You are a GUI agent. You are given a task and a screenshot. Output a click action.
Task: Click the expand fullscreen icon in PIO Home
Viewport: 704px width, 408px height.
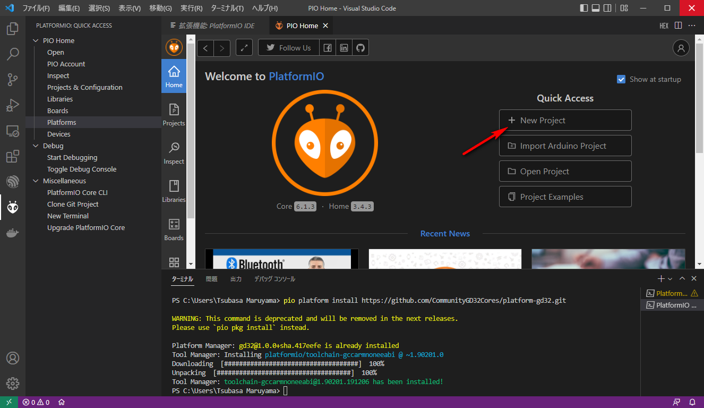(244, 48)
